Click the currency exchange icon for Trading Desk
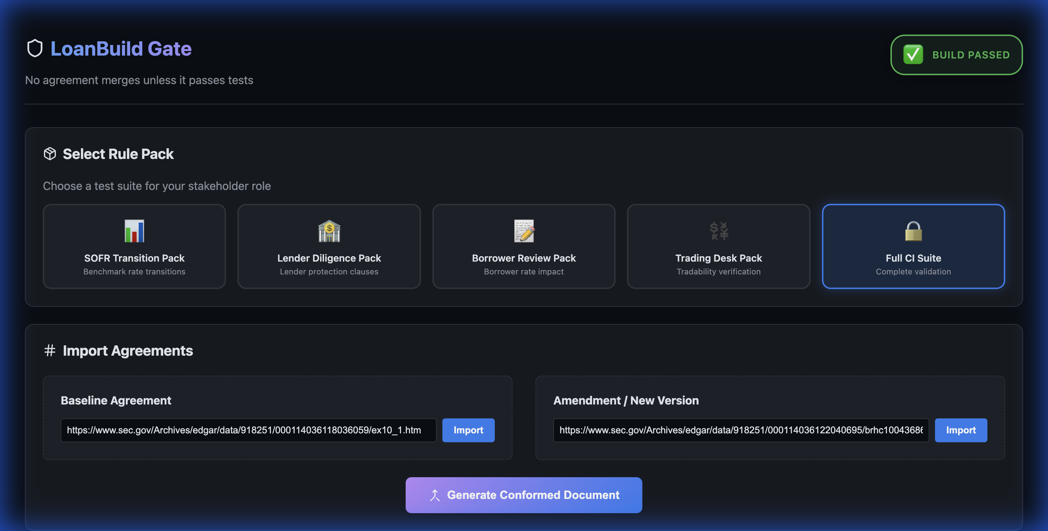This screenshot has height=531, width=1048. pos(719,231)
